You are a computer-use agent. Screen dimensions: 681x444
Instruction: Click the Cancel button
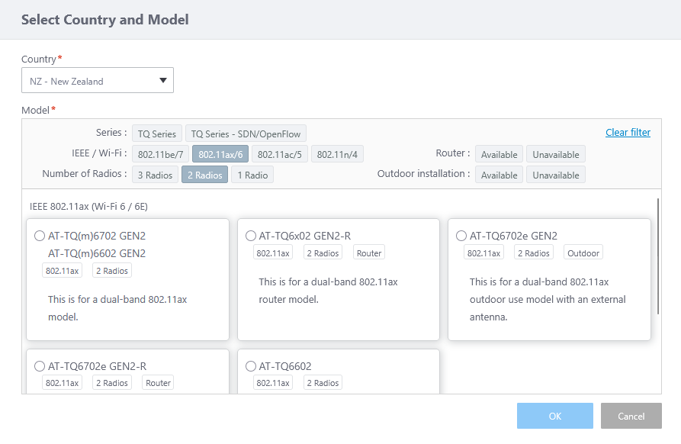pyautogui.click(x=631, y=416)
